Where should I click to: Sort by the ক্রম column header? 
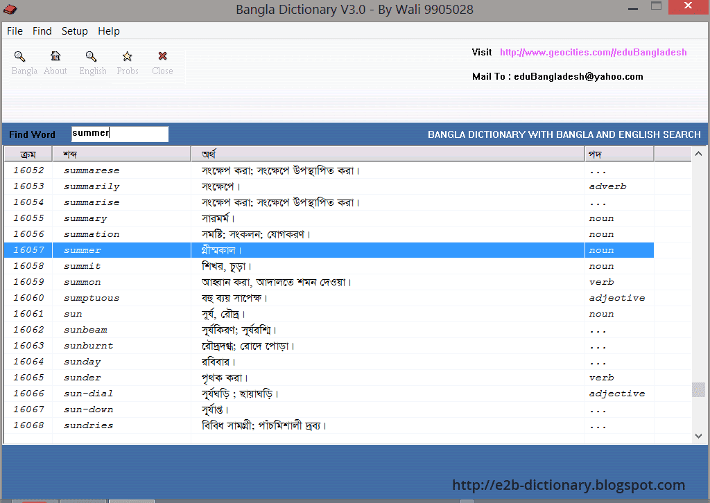pos(28,155)
